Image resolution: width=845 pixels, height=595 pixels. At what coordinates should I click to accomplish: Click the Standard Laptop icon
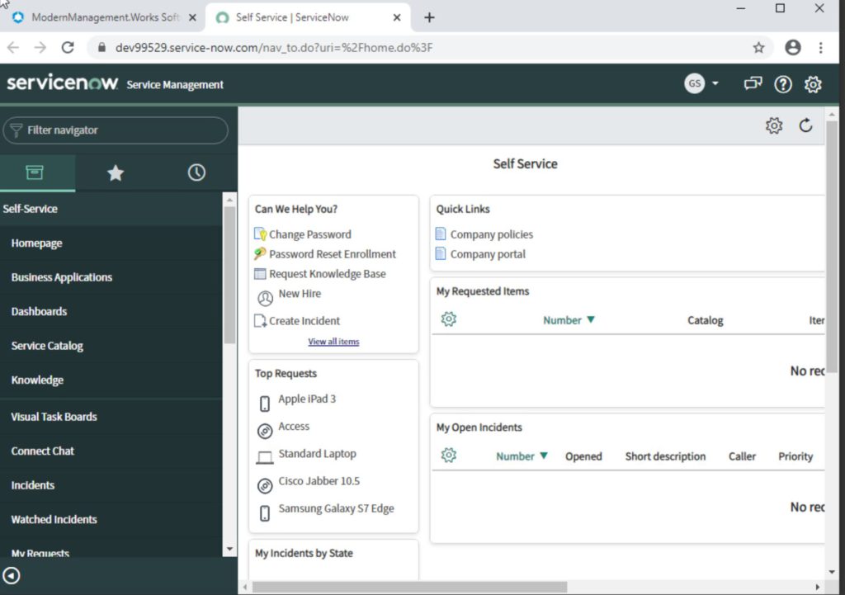(265, 457)
